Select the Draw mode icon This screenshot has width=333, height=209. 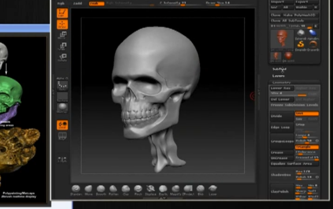coord(62,24)
